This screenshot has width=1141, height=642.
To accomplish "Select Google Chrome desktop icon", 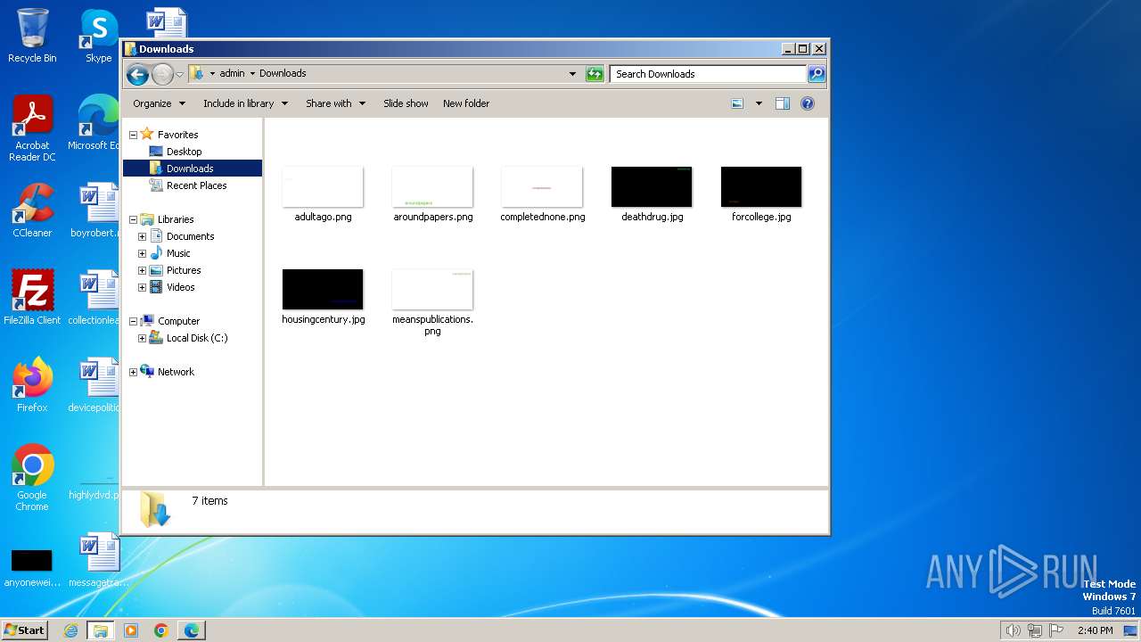I will point(32,478).
